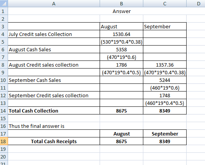Image resolution: width=205 pixels, height=165 pixels.
Task: Click 8349 in the Total Cash Collection row
Action: [x=165, y=111]
